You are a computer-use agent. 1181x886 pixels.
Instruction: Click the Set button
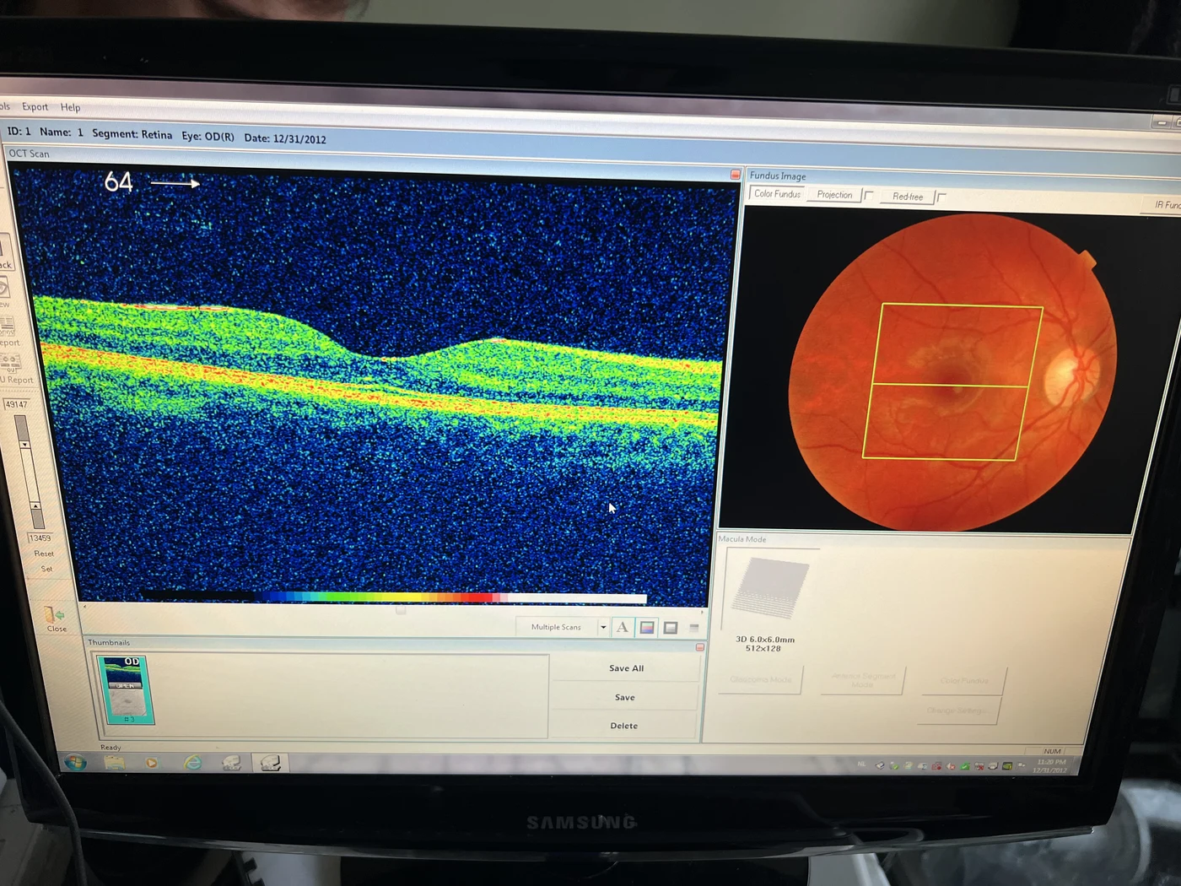pyautogui.click(x=46, y=569)
